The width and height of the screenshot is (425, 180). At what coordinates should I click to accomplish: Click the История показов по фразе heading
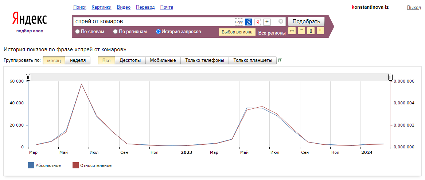(65, 50)
